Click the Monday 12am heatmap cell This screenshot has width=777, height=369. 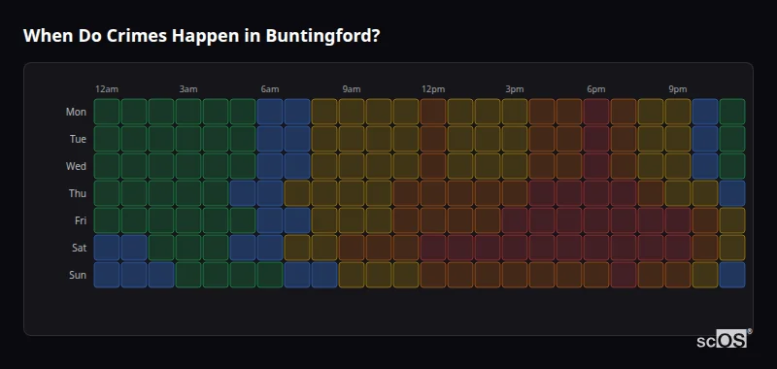(107, 112)
